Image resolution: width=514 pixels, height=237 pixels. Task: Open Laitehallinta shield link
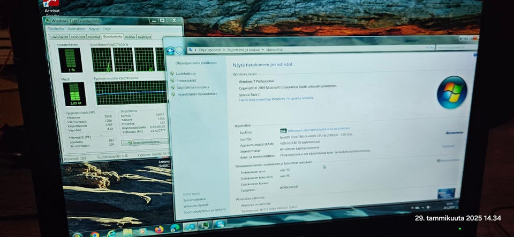coord(186,74)
